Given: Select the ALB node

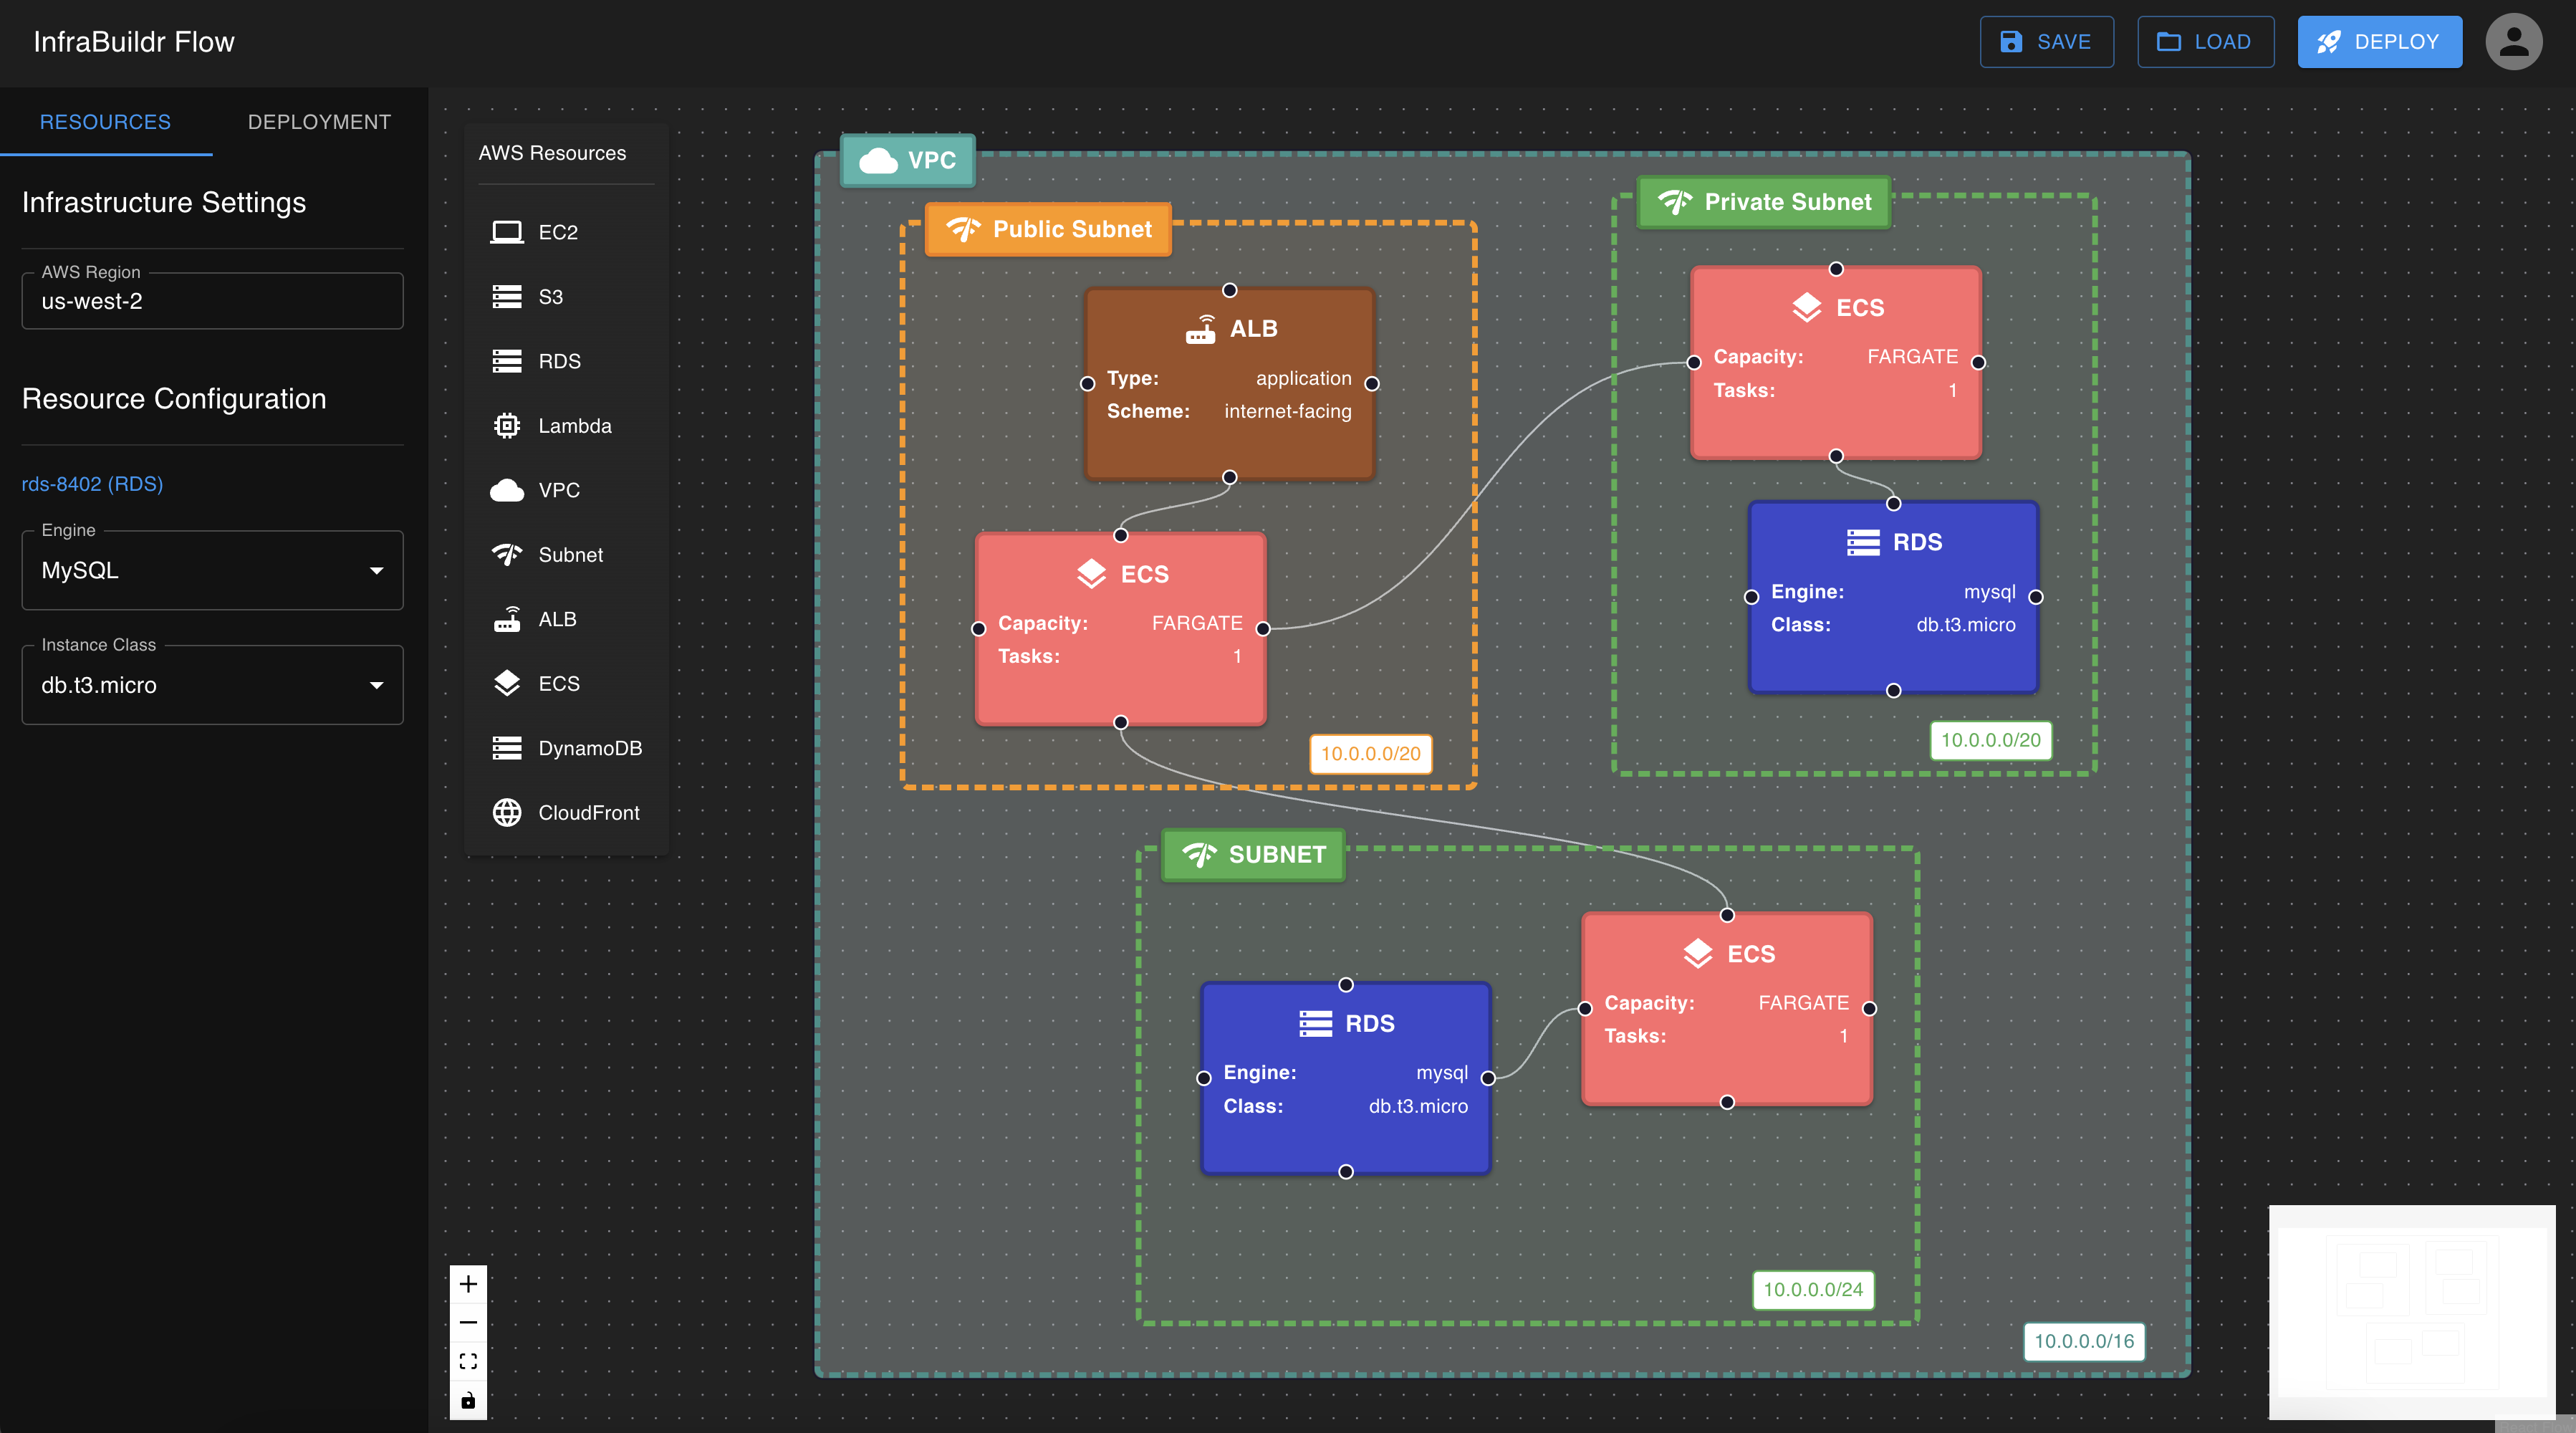Looking at the screenshot, I should [1230, 384].
